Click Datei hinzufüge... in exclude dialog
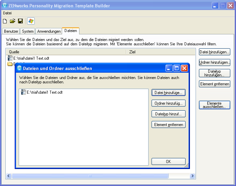This screenshot has width=236, height=186. pos(169,93)
